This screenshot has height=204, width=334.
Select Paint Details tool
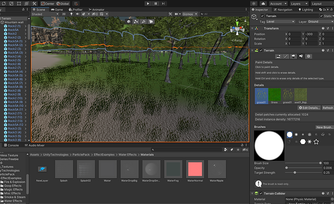tap(301, 56)
